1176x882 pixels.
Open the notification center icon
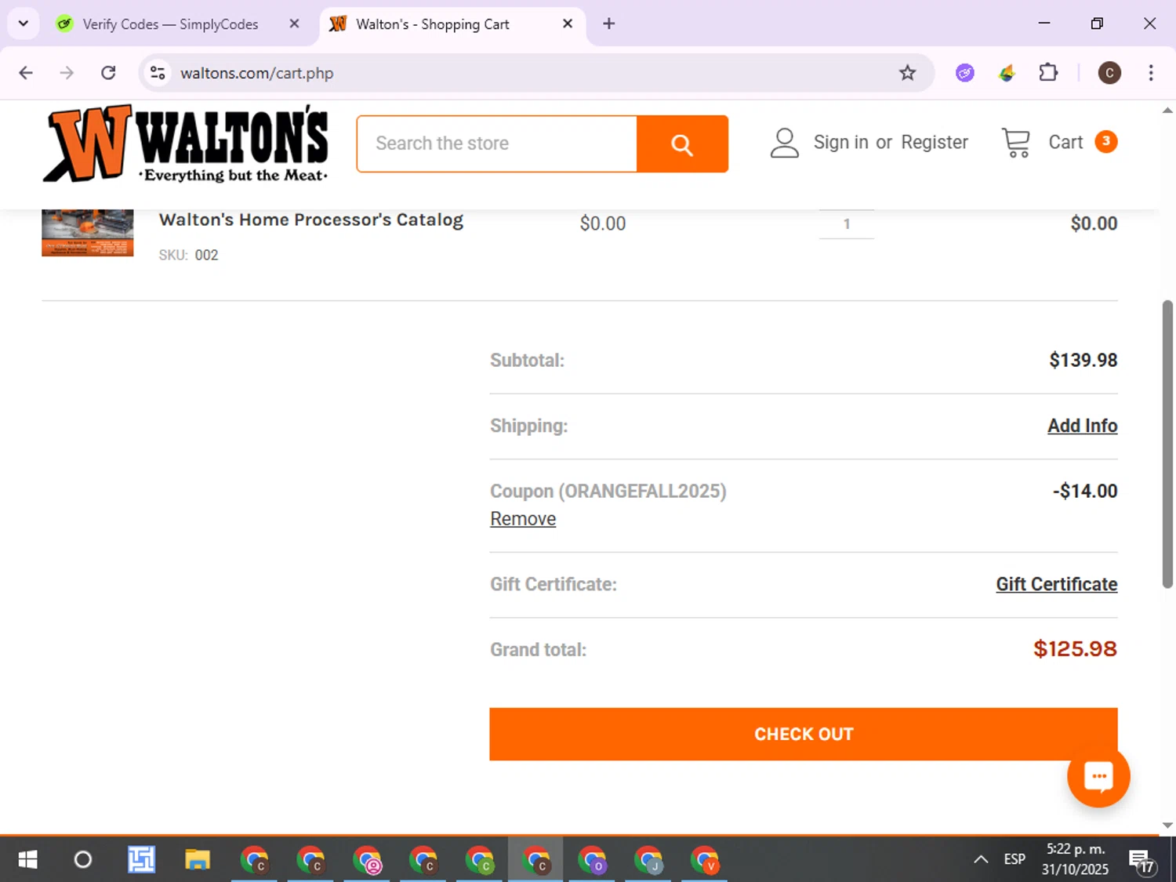[1142, 860]
